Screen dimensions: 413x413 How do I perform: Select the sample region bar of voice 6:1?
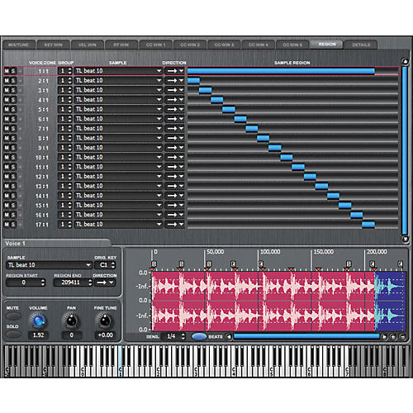point(240,119)
